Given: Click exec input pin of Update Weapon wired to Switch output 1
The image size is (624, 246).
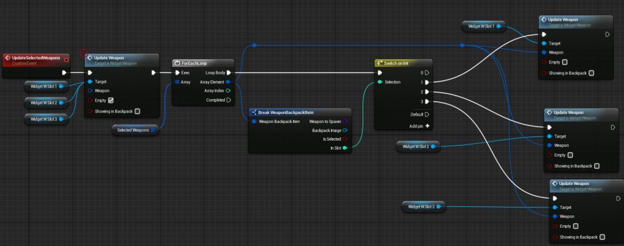Looking at the screenshot, I should [544, 34].
